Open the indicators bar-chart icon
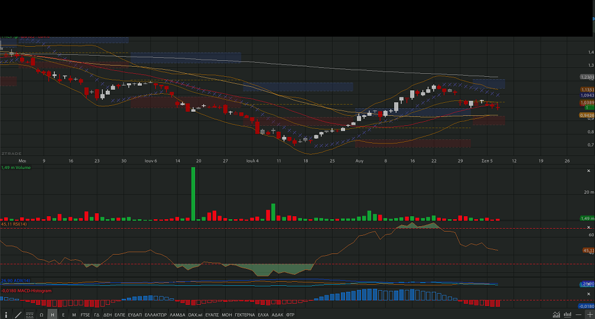This screenshot has height=319, width=595. click(x=568, y=314)
